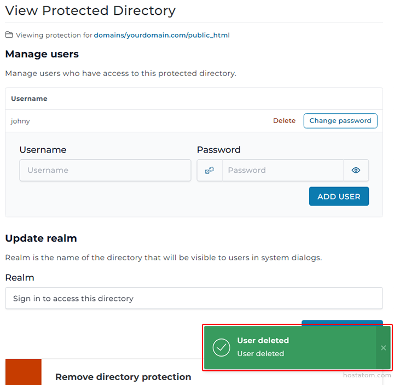The width and height of the screenshot is (394, 385).
Task: Click the checkmark icon in the notification
Action: 221,347
